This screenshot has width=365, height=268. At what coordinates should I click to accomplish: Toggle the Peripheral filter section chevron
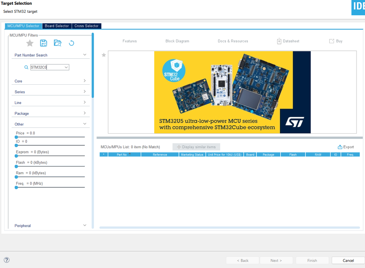[85, 225]
